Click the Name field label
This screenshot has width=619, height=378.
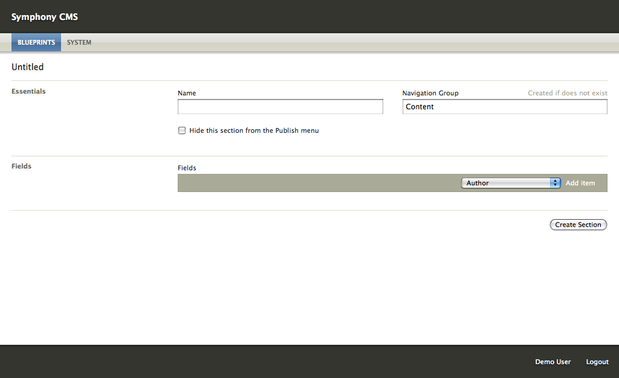[187, 93]
